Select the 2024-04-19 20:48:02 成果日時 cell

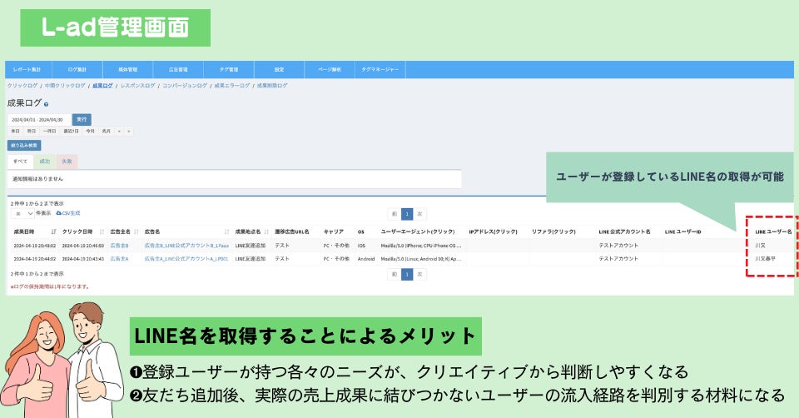click(x=35, y=246)
